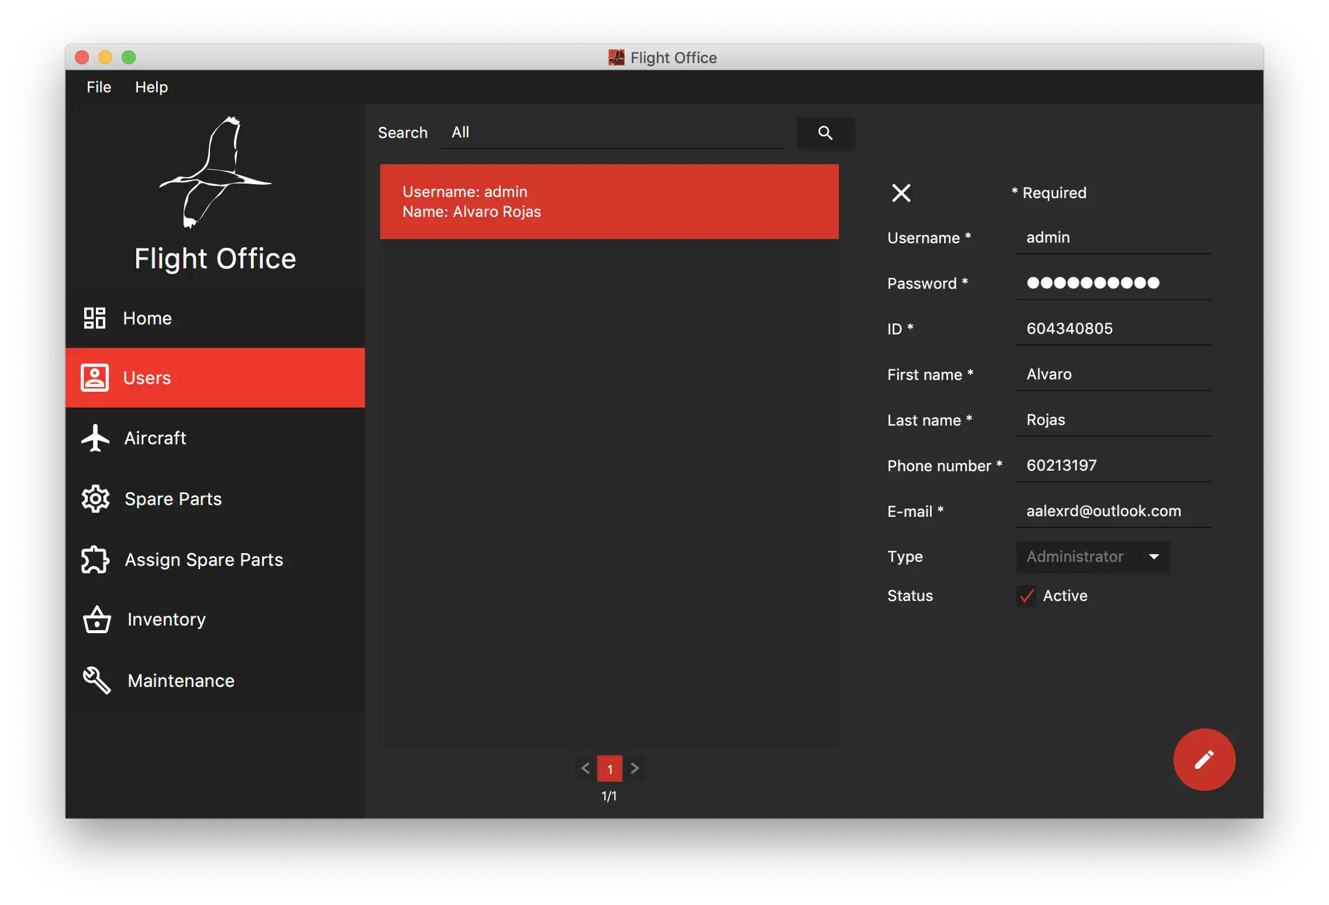Select the Users section icon
The width and height of the screenshot is (1329, 905).
[94, 377]
